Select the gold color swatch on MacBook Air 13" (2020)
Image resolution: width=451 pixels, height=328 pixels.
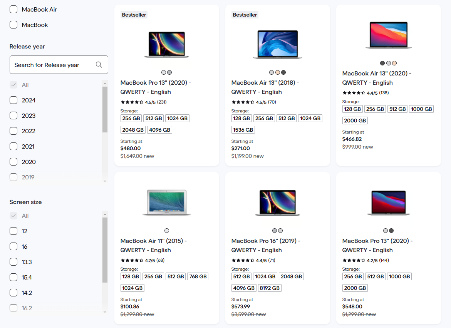point(395,63)
